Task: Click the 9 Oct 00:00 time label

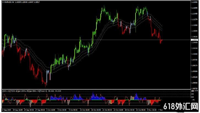Action: coord(73,110)
